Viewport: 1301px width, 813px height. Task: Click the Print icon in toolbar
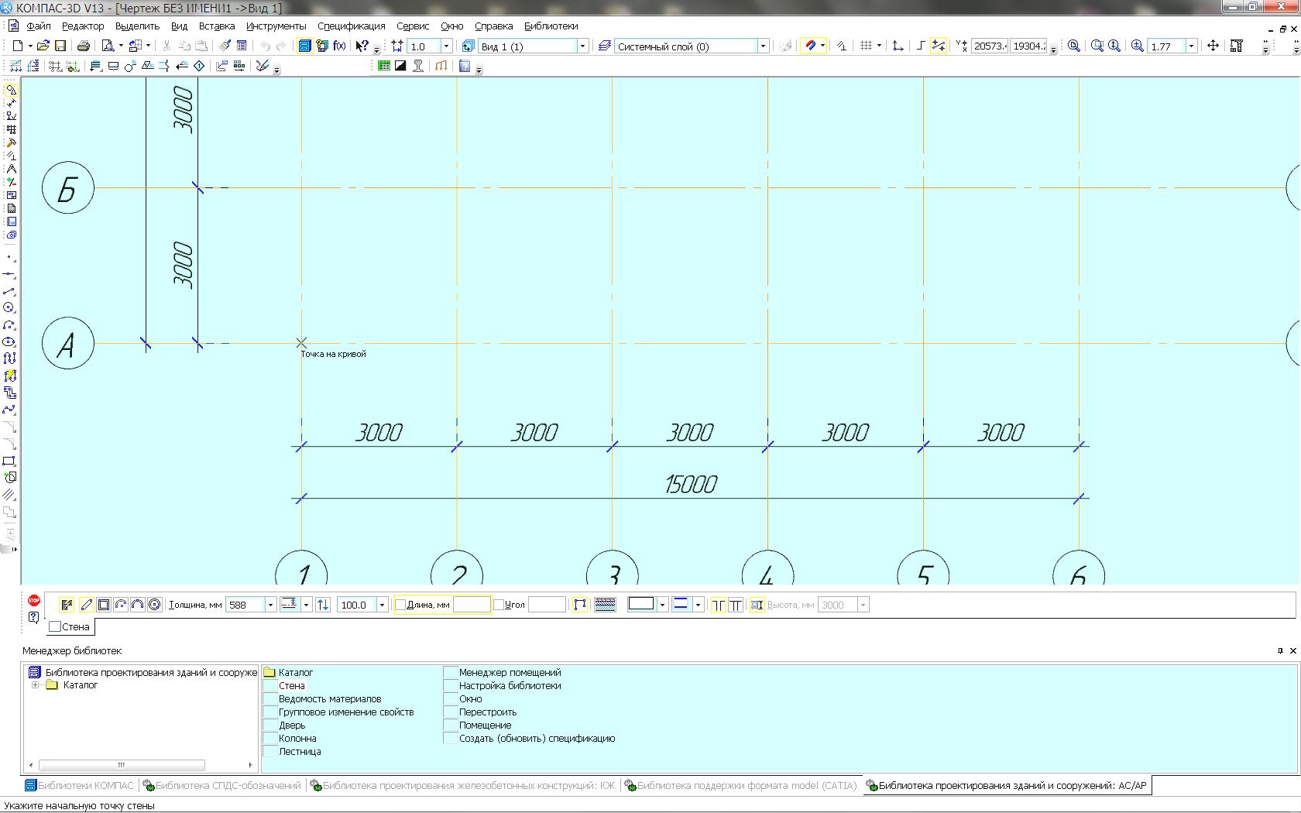[83, 46]
